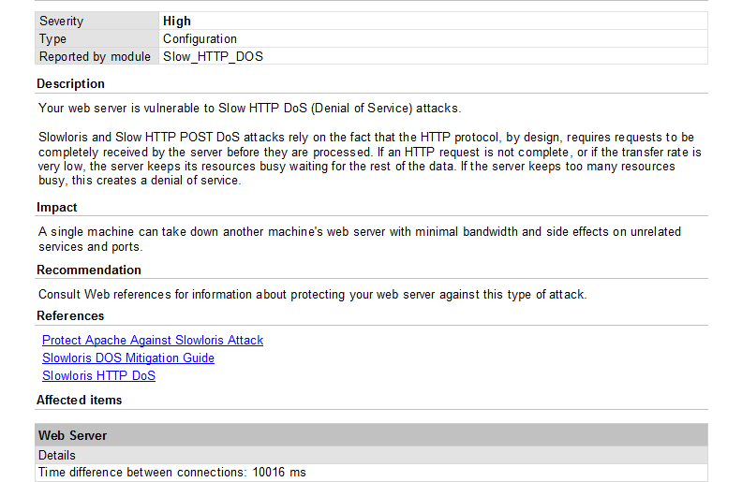This screenshot has height=482, width=742.
Task: Click the Impact section heading
Action: point(57,208)
